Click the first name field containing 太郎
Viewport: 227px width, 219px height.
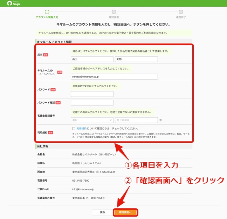[136, 59]
